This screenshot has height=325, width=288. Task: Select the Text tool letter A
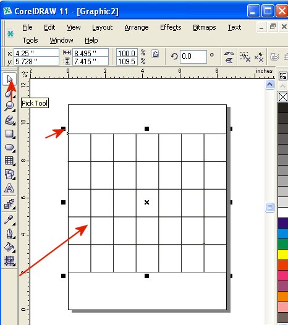click(9, 188)
